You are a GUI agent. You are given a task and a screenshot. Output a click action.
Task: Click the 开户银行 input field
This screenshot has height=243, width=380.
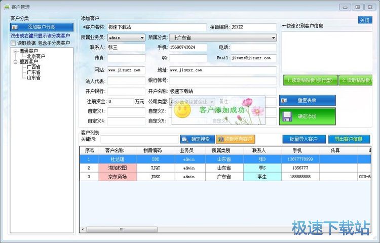[x=126, y=91]
